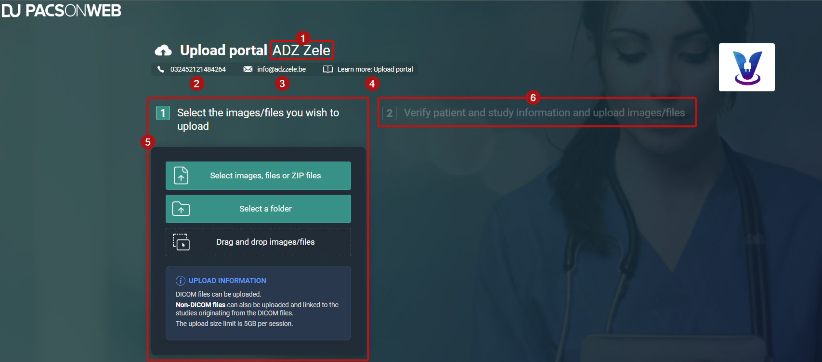Image resolution: width=822 pixels, height=362 pixels.
Task: Click the envelope email icon
Action: (248, 69)
